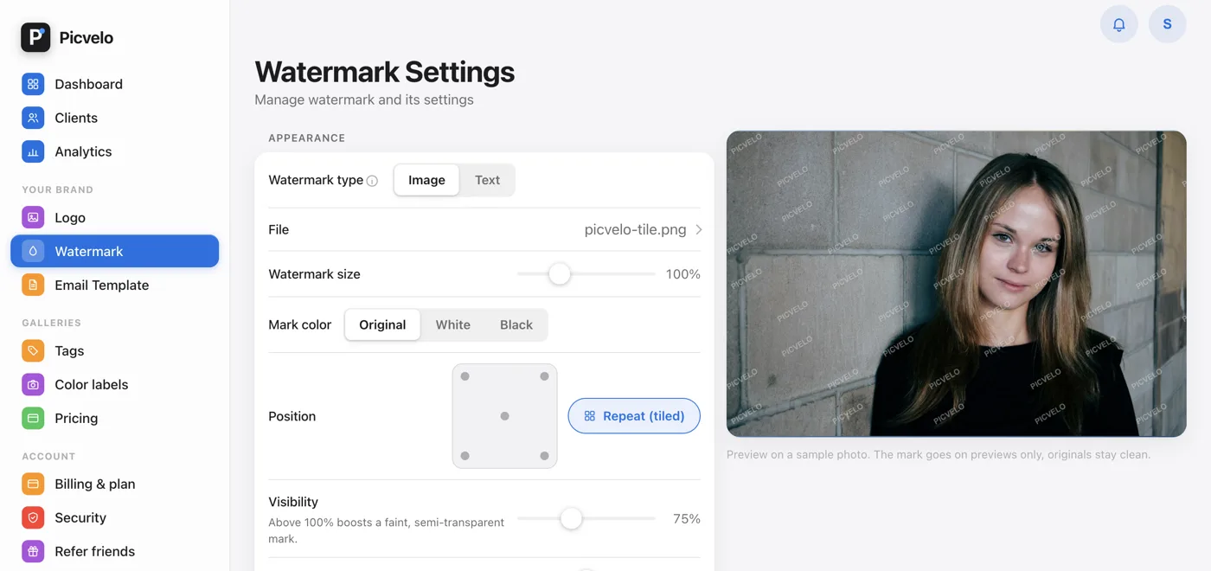This screenshot has height=571, width=1211.
Task: Open the S user avatar menu
Action: (1167, 24)
